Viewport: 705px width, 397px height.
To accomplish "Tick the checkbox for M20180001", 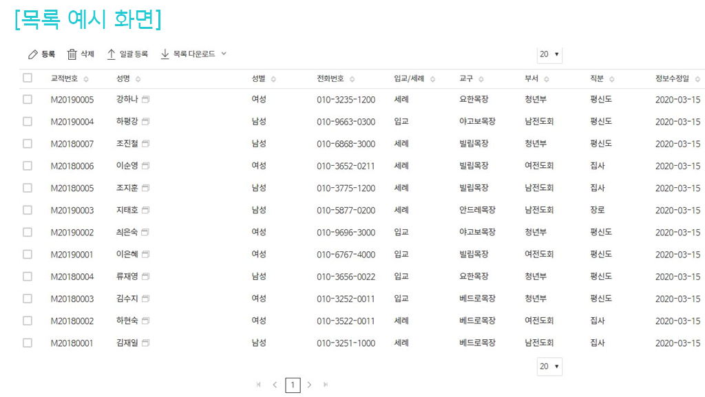I will tap(28, 343).
